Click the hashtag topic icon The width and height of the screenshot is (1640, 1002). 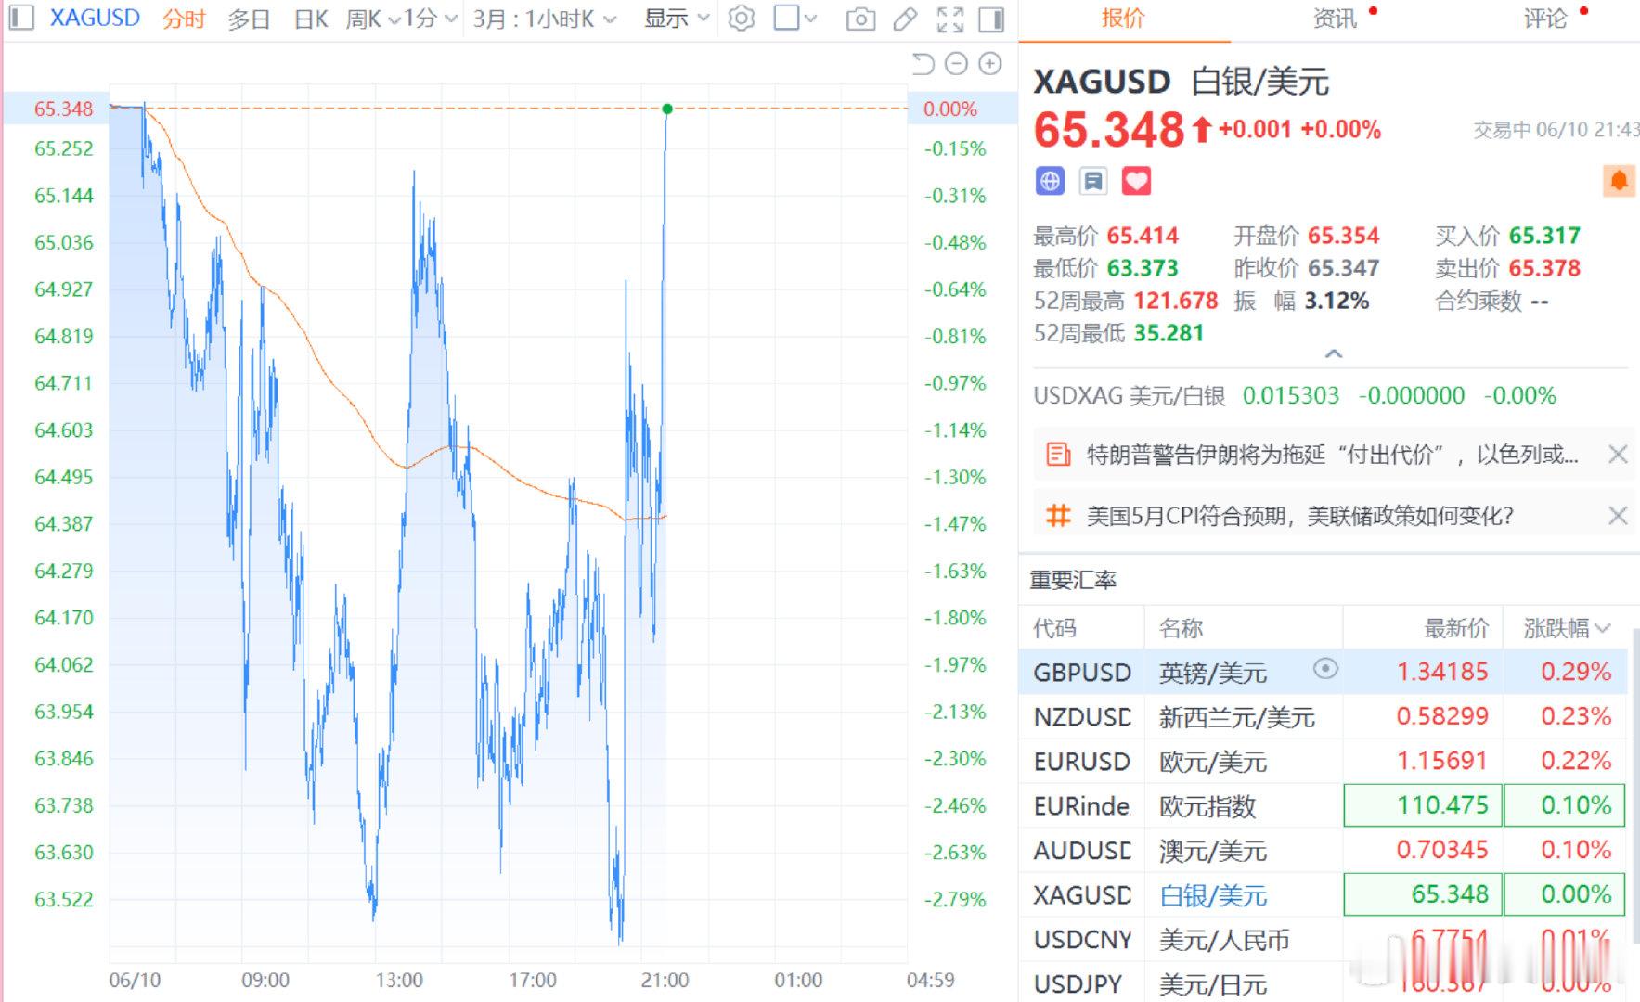[1057, 515]
